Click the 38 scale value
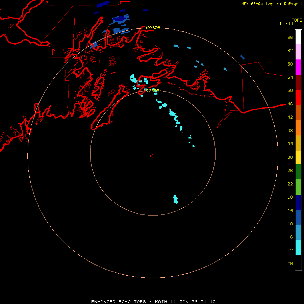The image size is (304, 304). click(290, 131)
